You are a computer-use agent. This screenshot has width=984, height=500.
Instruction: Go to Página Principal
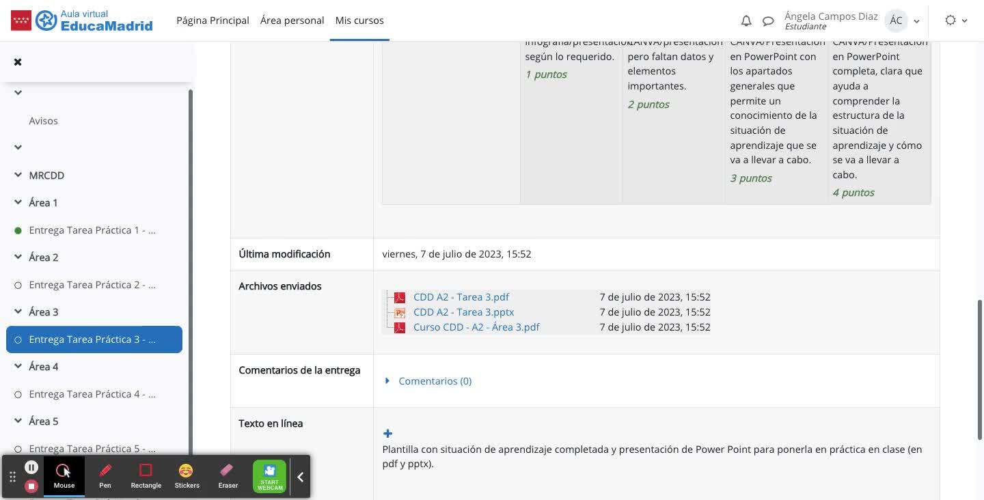tap(213, 20)
